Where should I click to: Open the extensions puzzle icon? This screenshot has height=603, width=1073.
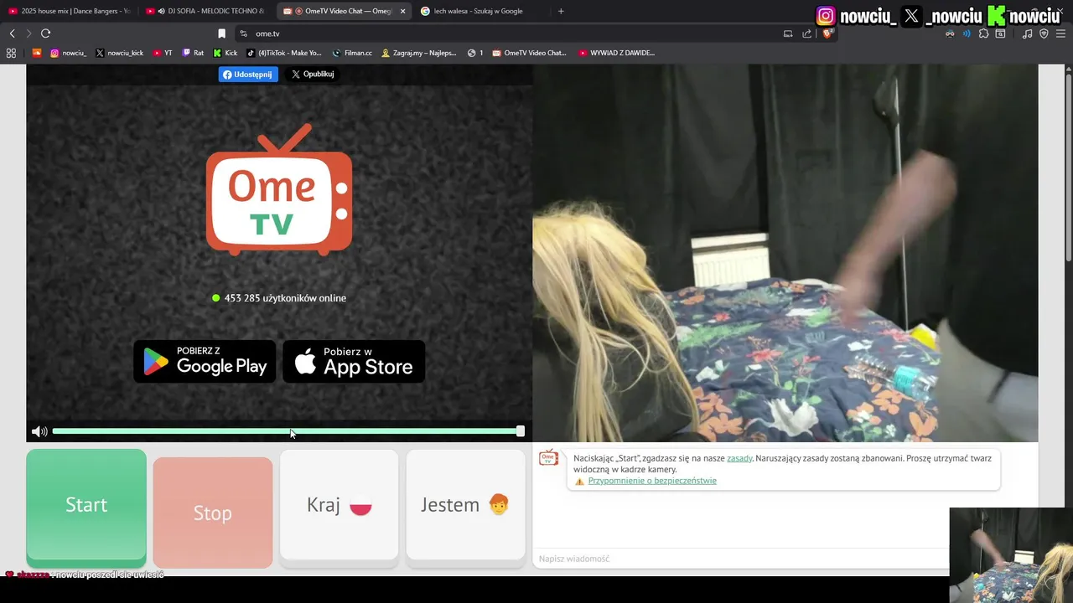[983, 33]
